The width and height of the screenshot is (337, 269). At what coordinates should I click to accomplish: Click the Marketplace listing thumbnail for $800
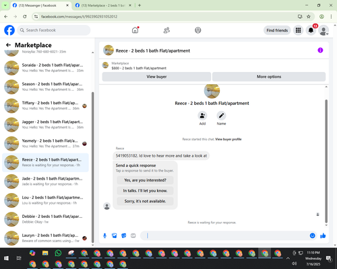(105, 65)
